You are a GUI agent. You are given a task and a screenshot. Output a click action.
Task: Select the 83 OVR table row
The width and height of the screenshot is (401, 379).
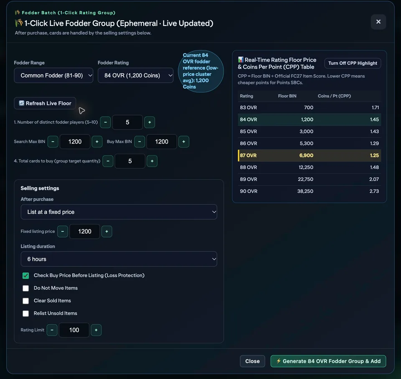click(x=309, y=108)
